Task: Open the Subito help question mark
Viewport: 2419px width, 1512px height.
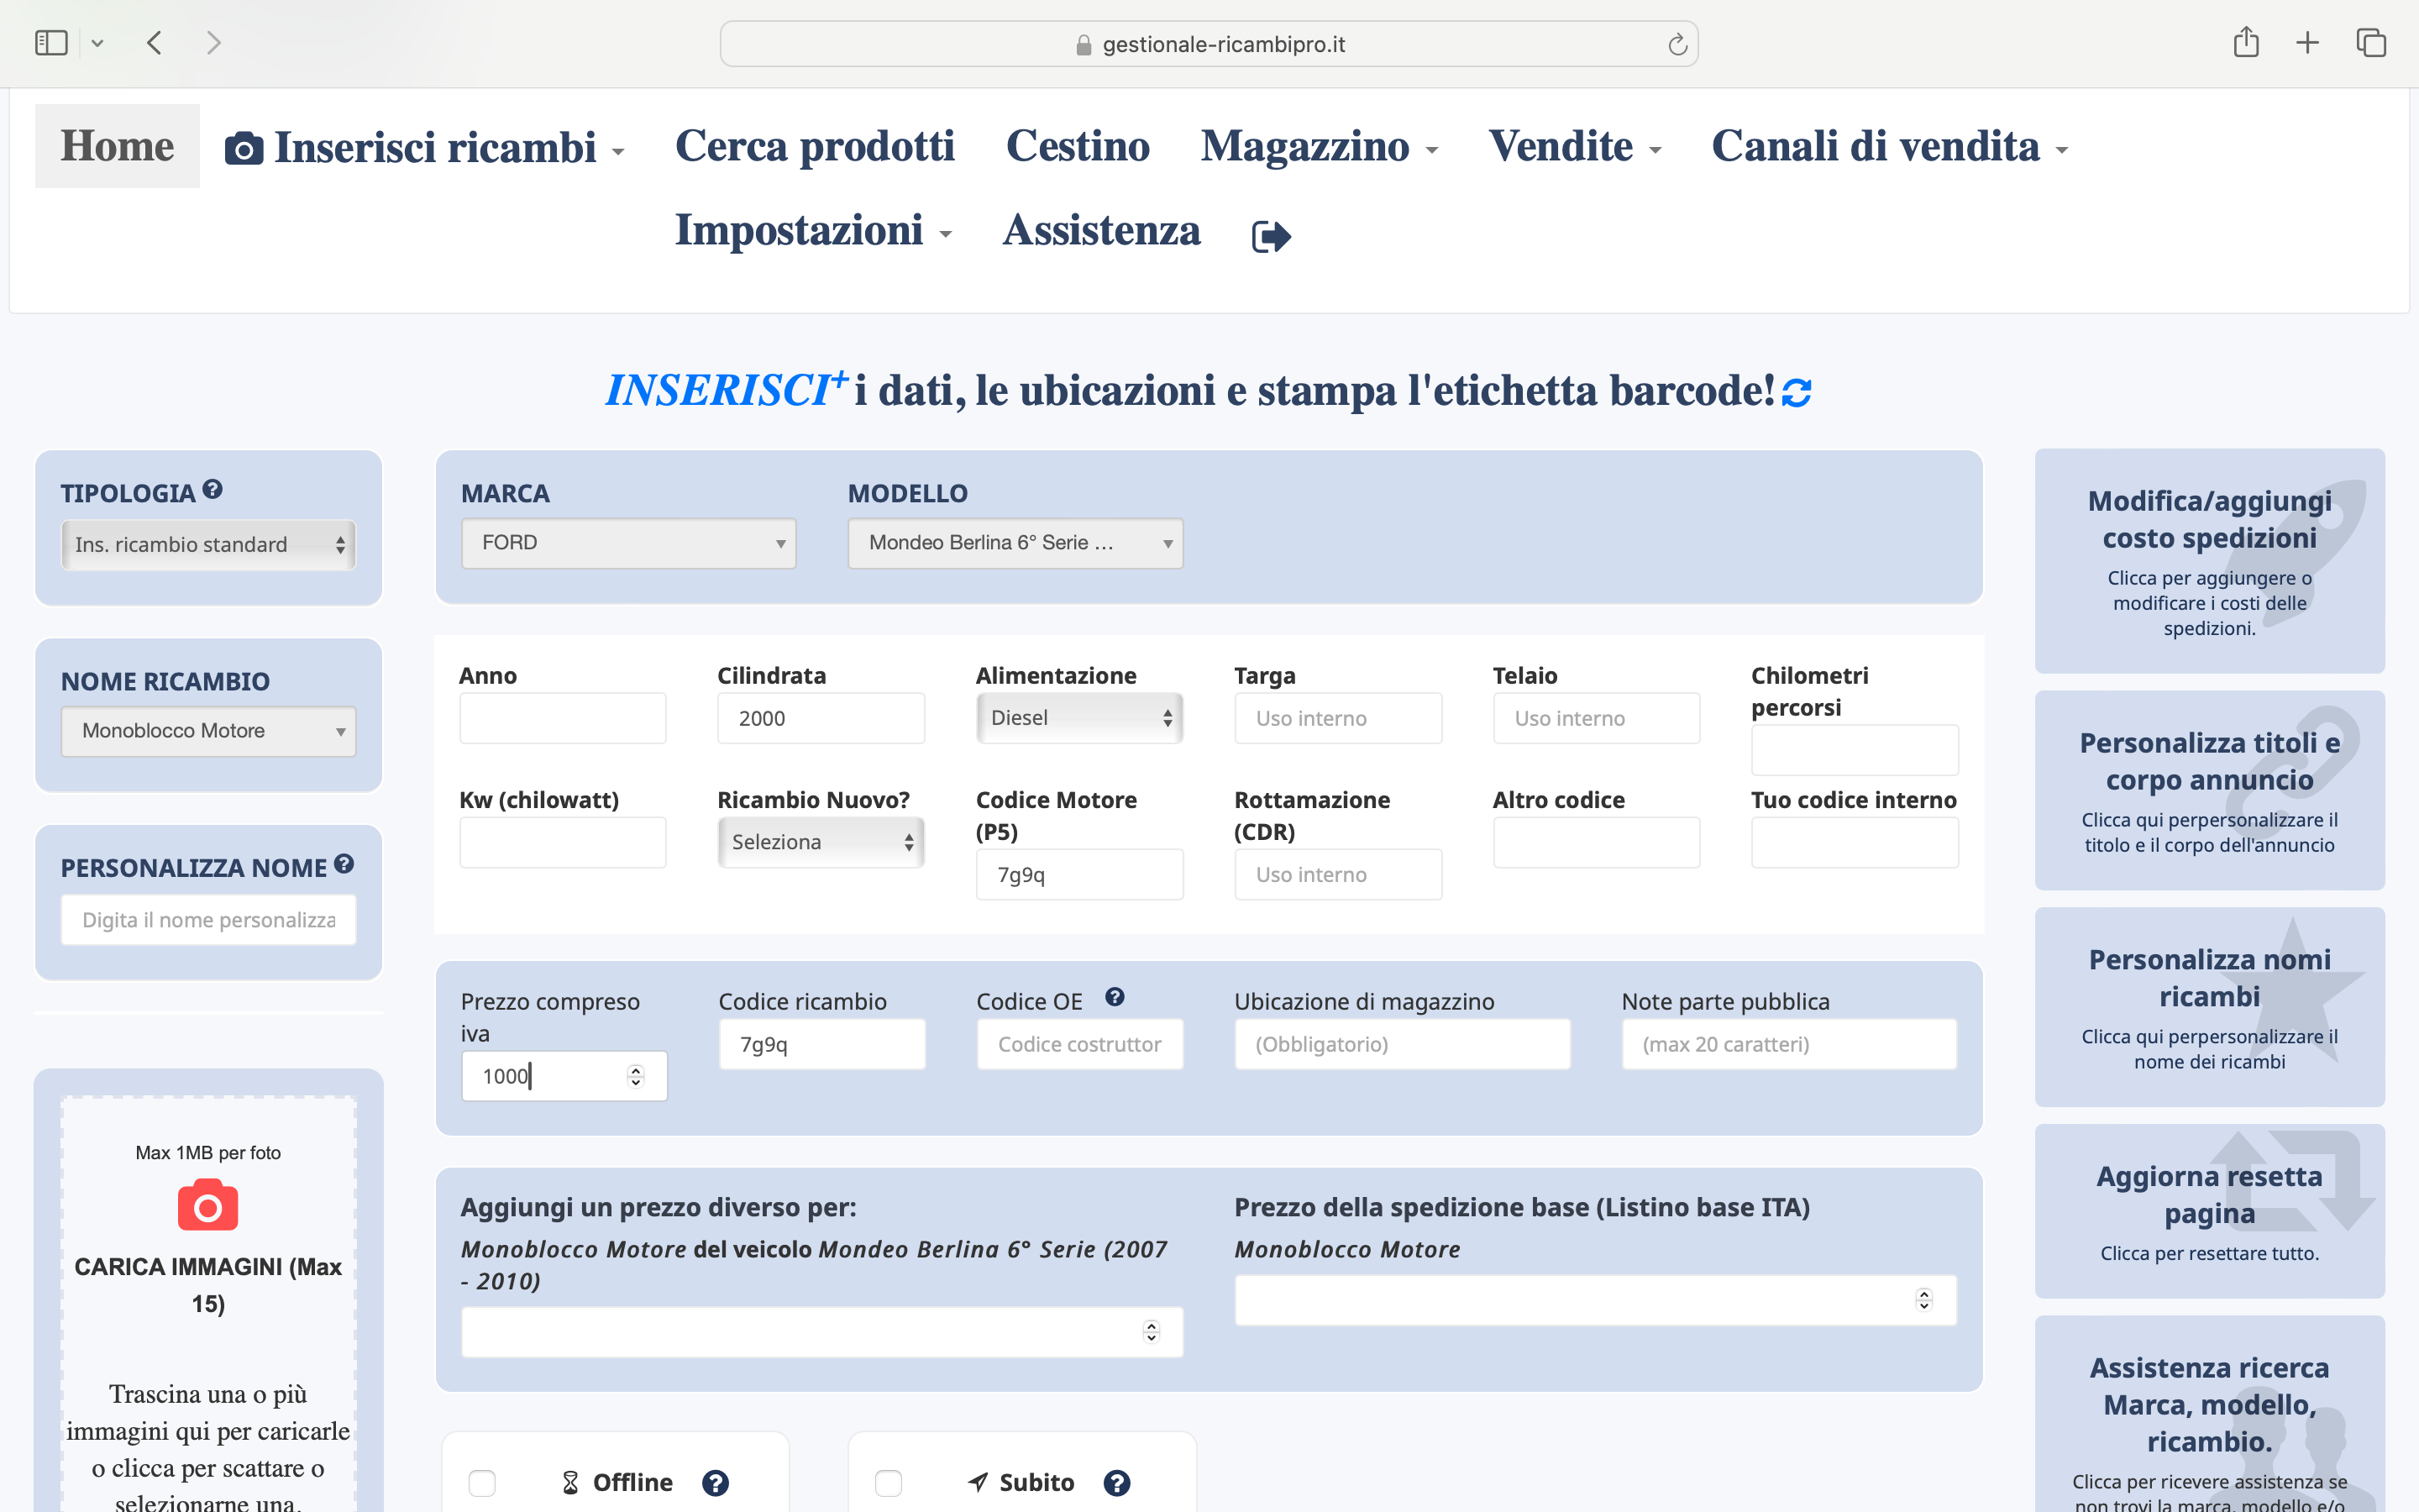Action: (x=1116, y=1483)
